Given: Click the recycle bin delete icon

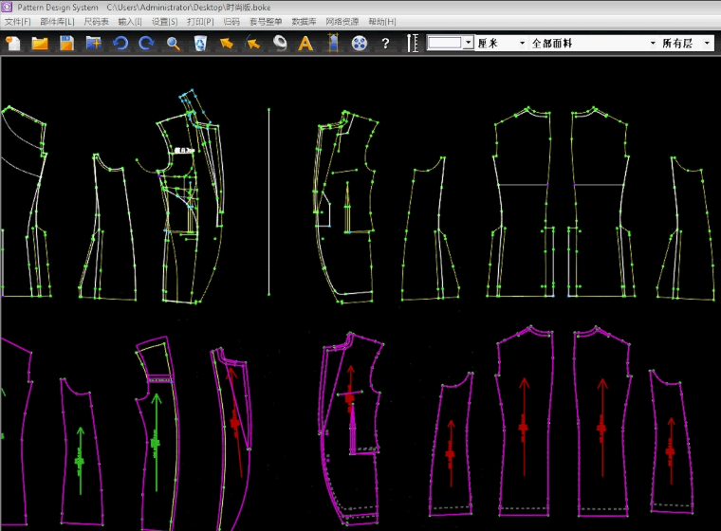Looking at the screenshot, I should tap(200, 43).
